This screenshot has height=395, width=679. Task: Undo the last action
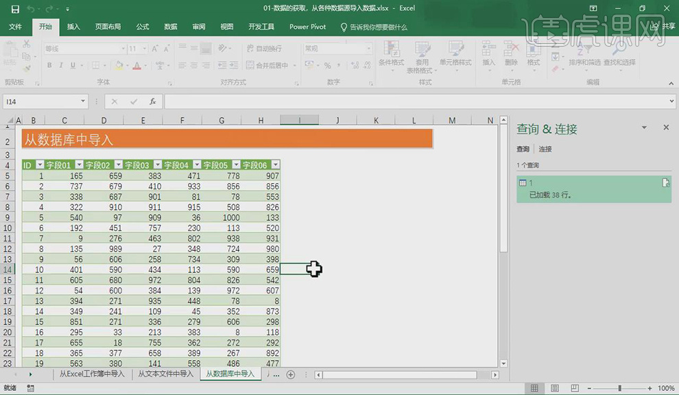point(31,9)
